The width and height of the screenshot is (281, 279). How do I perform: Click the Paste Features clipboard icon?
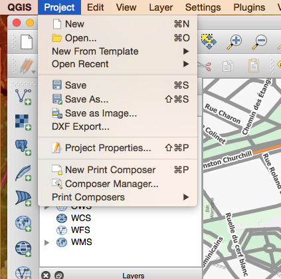click(254, 65)
